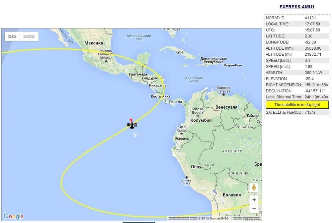Click the Никарагуа label on the map
This screenshot has height=223, width=332.
point(157,85)
